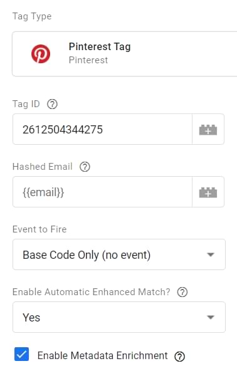The image size is (237, 371).
Task: Click the Tag ID label
Action: pos(26,104)
